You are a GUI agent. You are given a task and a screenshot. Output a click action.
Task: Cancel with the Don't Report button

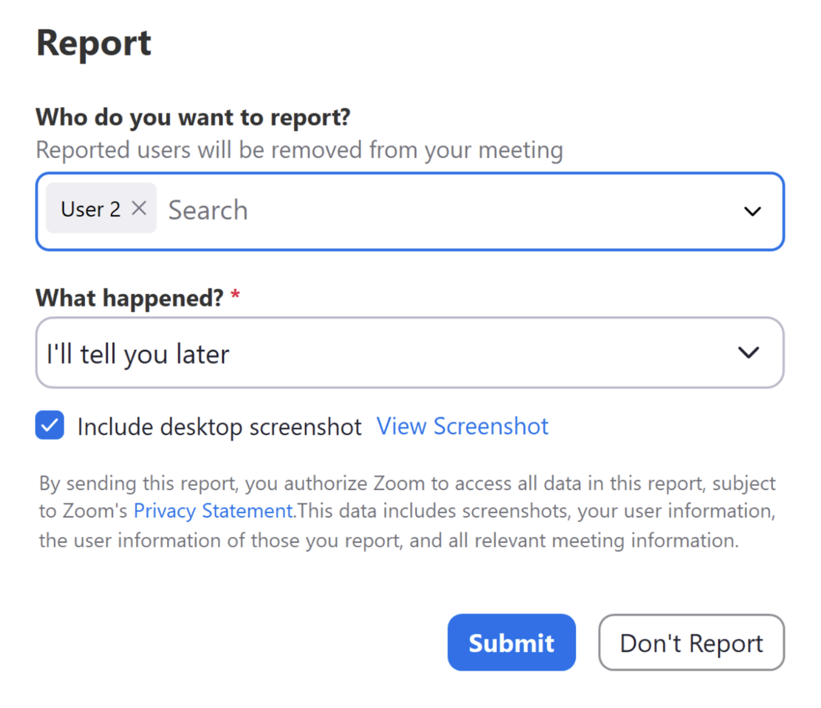tap(691, 642)
